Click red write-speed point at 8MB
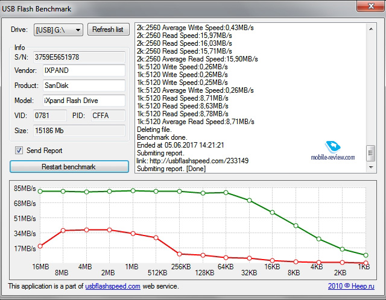This screenshot has width=386, height=300. click(x=63, y=230)
